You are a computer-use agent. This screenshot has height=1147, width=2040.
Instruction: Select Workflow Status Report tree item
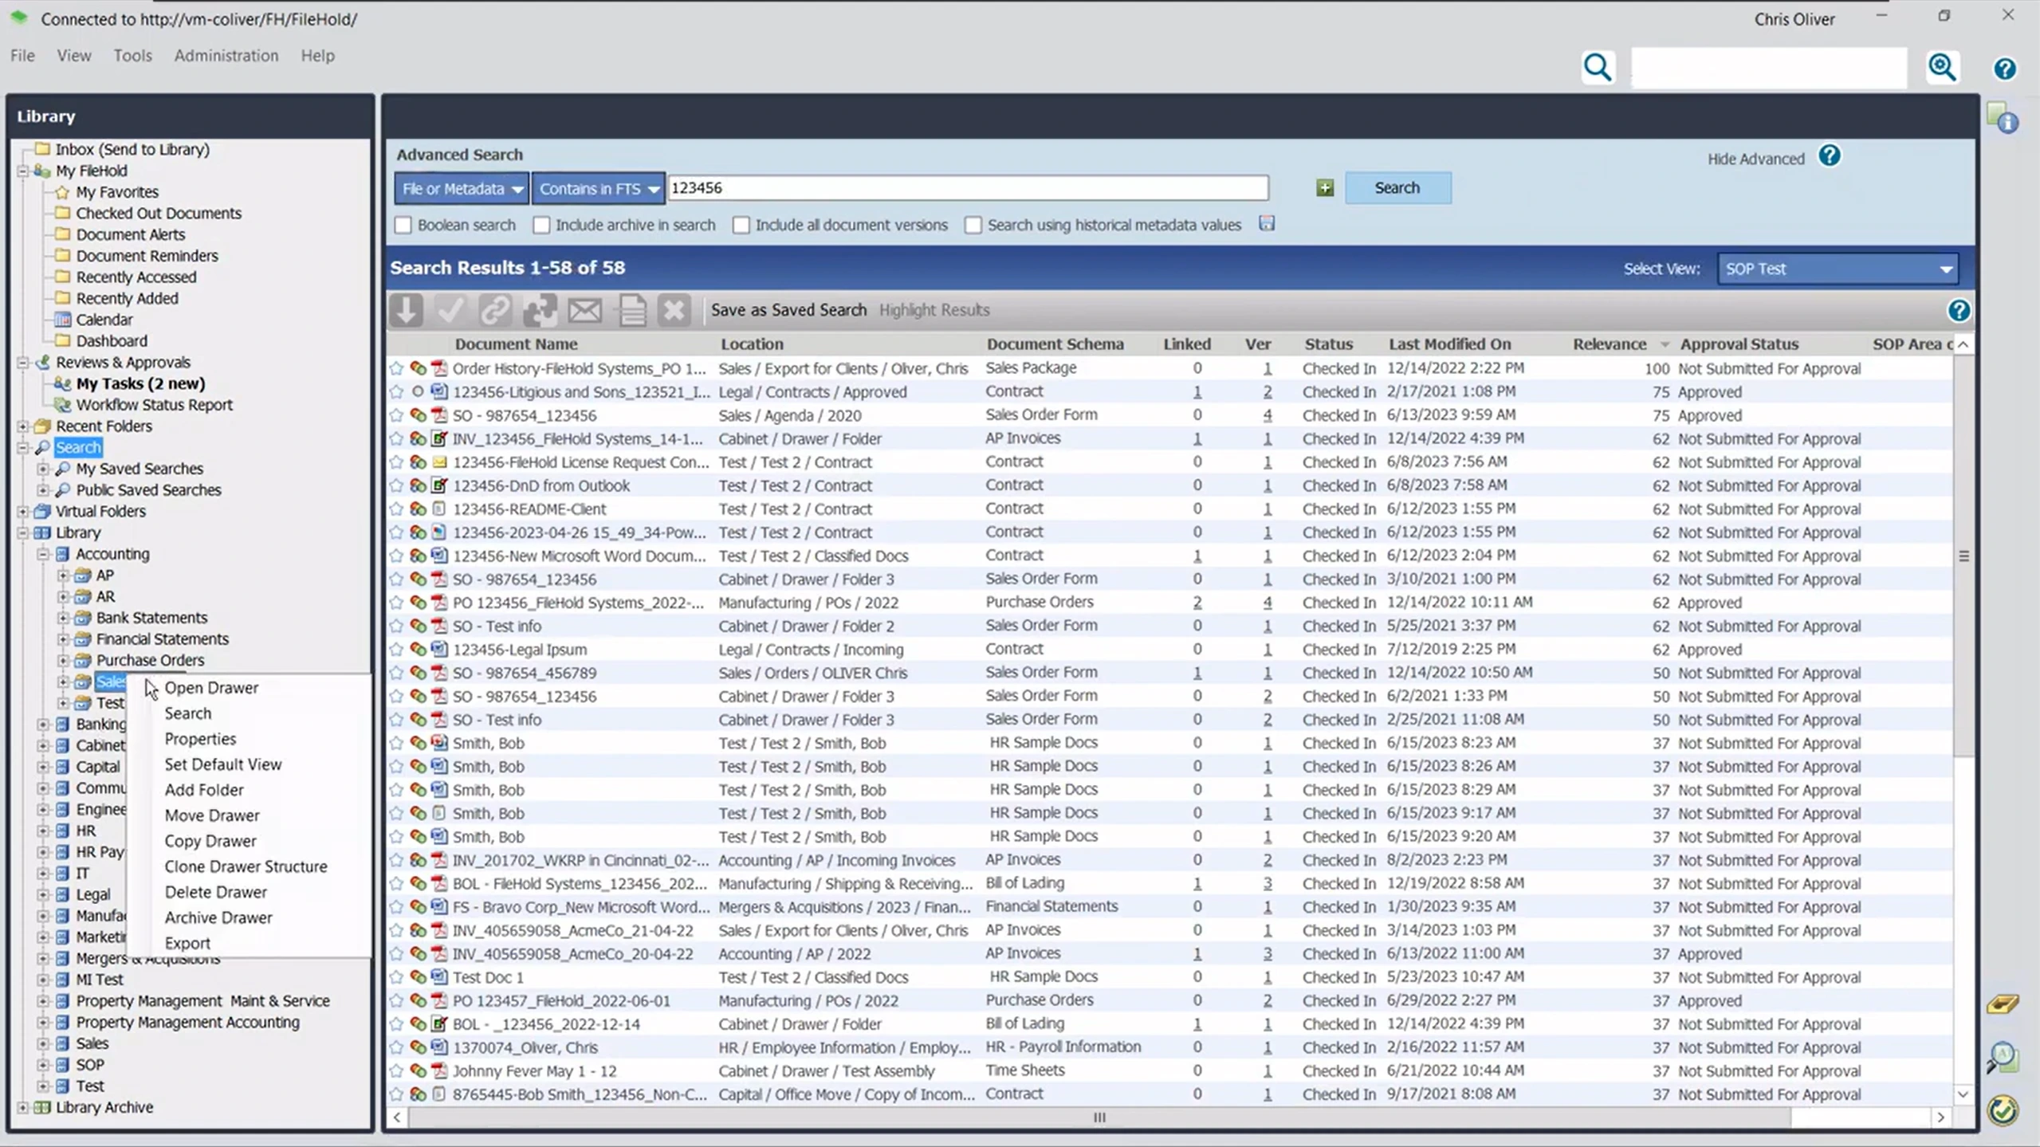pyautogui.click(x=154, y=405)
